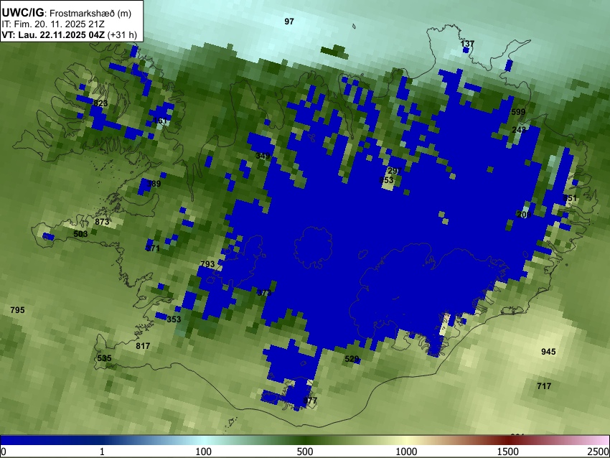The image size is (610, 458).
Task: Click the "Frostmarkshæð (m)" label
Action: [90, 13]
